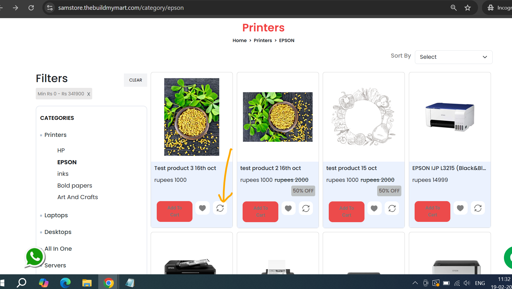Image resolution: width=512 pixels, height=289 pixels.
Task: Heart the test product 15 oct
Action: click(x=374, y=208)
